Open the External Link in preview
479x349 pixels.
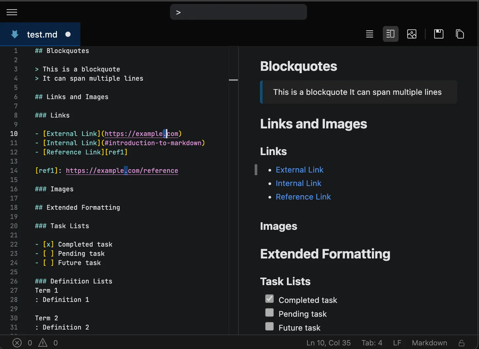[299, 170]
